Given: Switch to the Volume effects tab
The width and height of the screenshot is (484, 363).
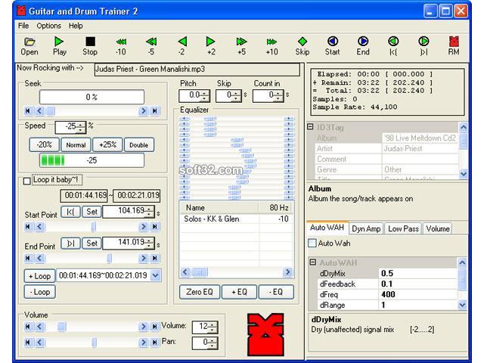Looking at the screenshot, I should coord(437,228).
